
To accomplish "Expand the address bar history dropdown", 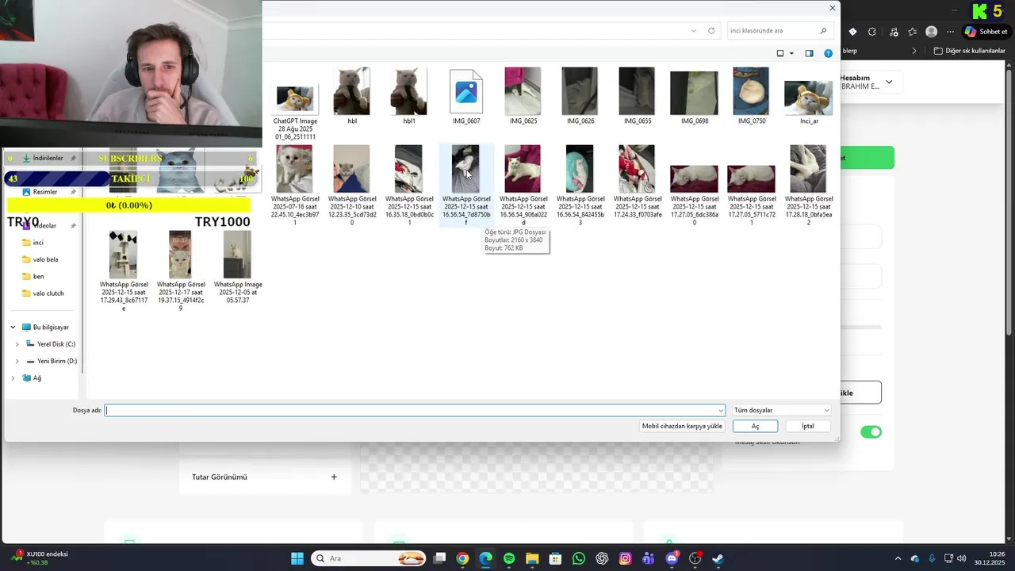I will pos(693,31).
